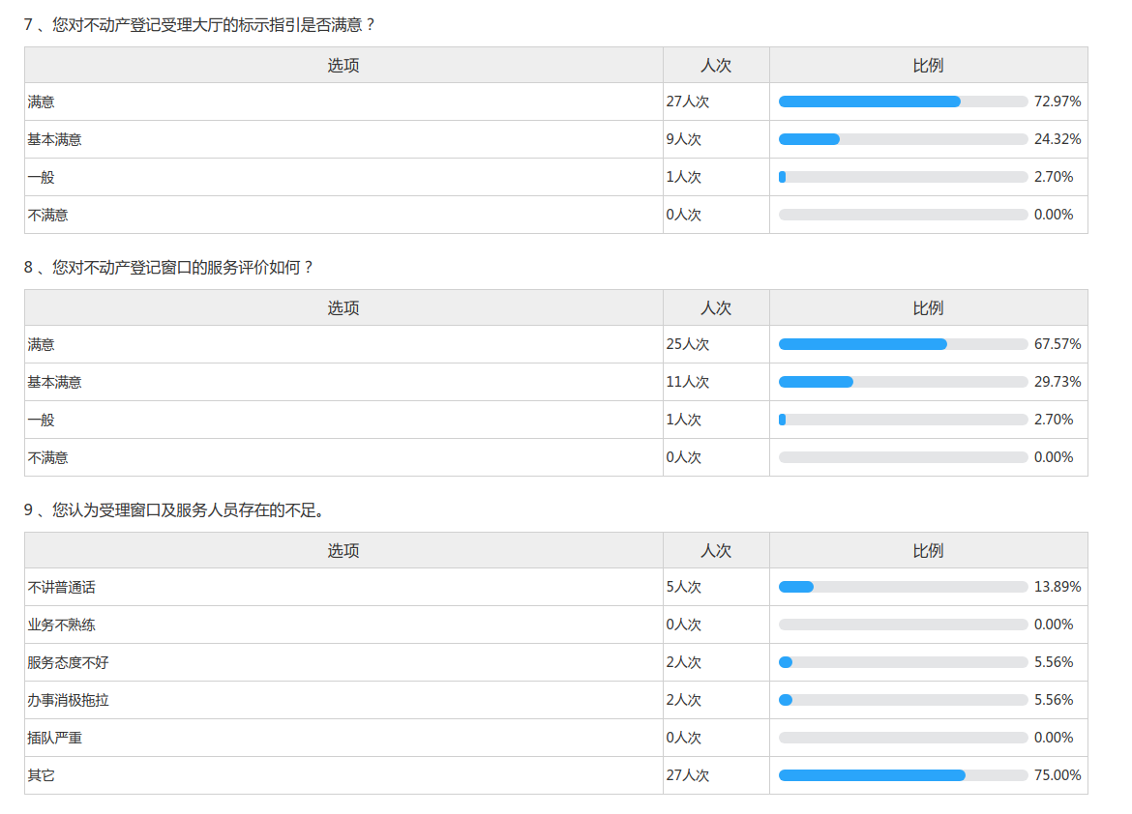Click the 72.97% progress bar in question 7
Image resolution: width=1132 pixels, height=814 pixels.
pos(902,102)
